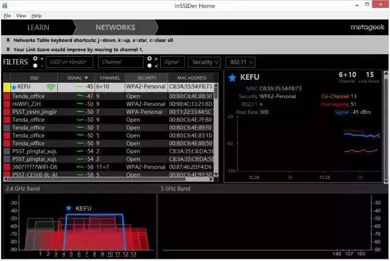Click the blue star beside KEFU details heading
390x261 pixels.
[232, 78]
